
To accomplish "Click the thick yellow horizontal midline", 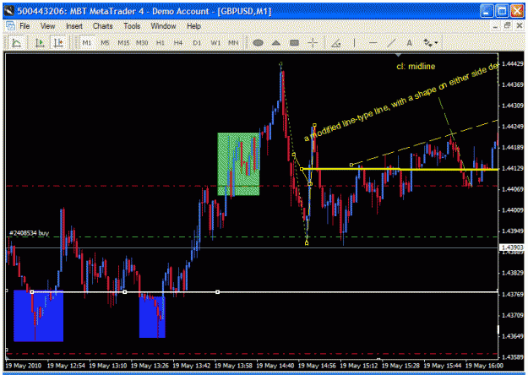I will 400,169.
